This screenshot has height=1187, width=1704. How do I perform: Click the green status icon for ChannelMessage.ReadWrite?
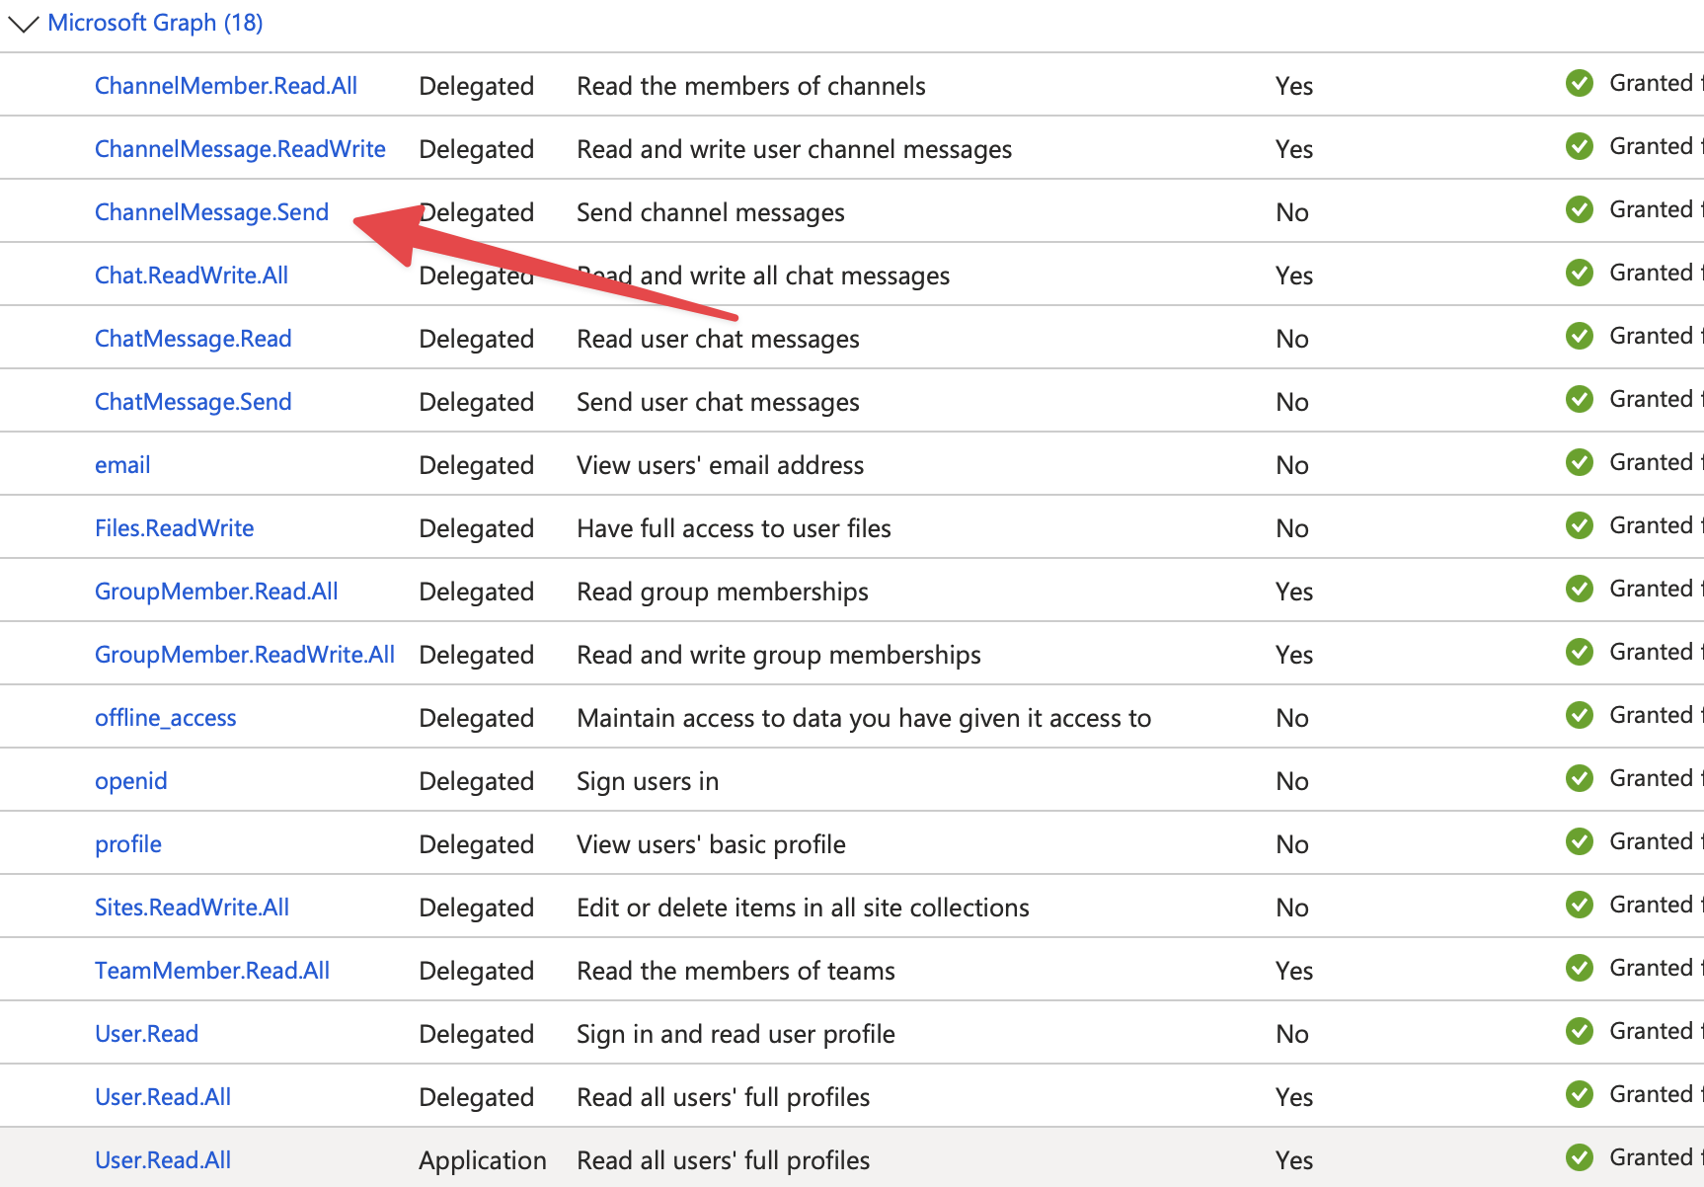1580,146
